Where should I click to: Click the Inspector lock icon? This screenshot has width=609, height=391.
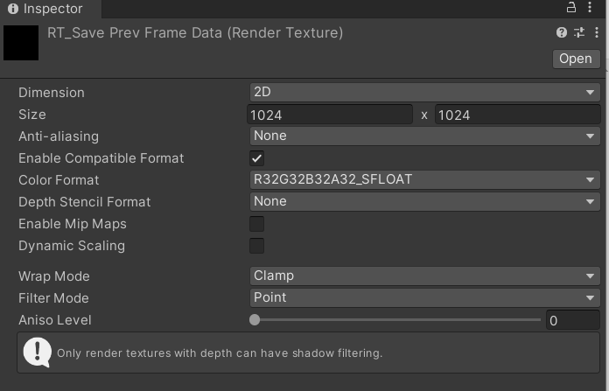click(571, 8)
